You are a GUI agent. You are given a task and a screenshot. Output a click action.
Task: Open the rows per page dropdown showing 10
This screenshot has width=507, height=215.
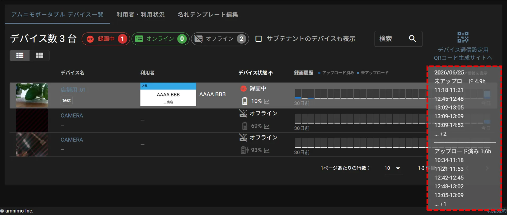pyautogui.click(x=393, y=168)
